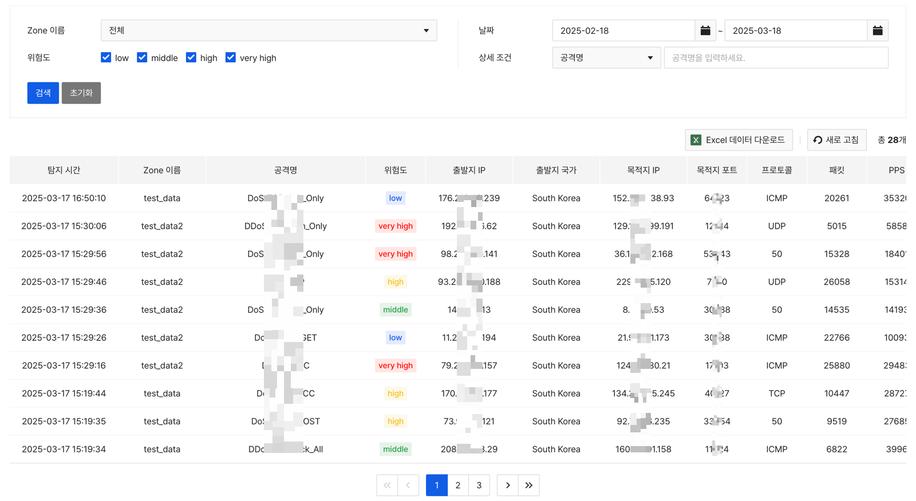Click the 프로토콜 column header
Screen dimensions: 916x501
tap(777, 170)
